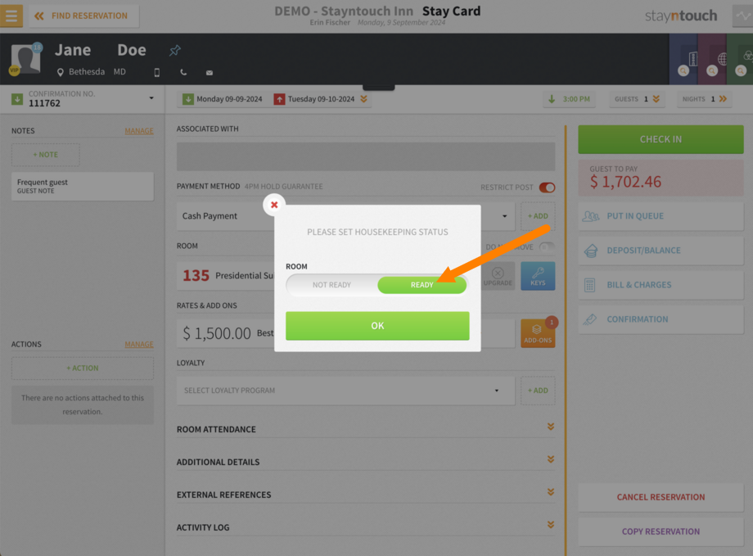The height and width of the screenshot is (556, 753).
Task: Set room status to Ready
Action: pyautogui.click(x=422, y=285)
